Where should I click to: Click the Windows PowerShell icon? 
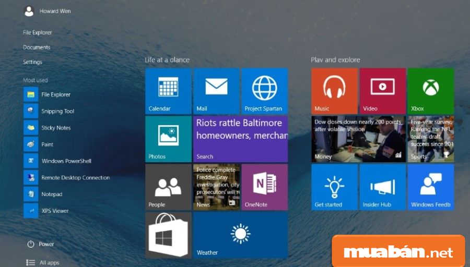point(31,161)
